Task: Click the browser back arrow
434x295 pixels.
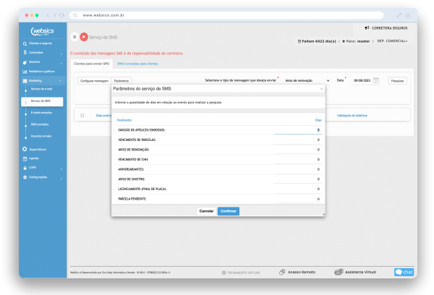Action: [x=48, y=15]
